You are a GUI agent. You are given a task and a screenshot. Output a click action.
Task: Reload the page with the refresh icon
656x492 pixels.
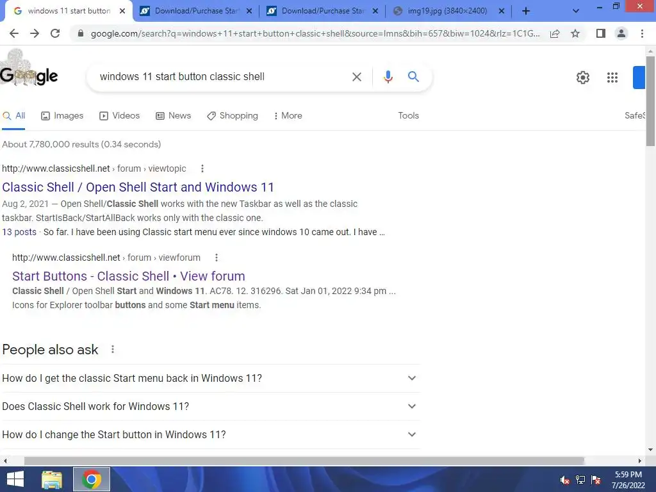(x=55, y=33)
